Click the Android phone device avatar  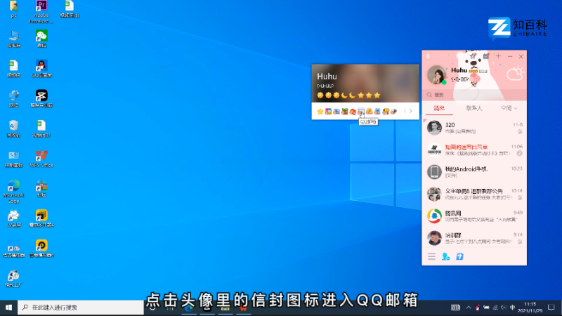434,172
